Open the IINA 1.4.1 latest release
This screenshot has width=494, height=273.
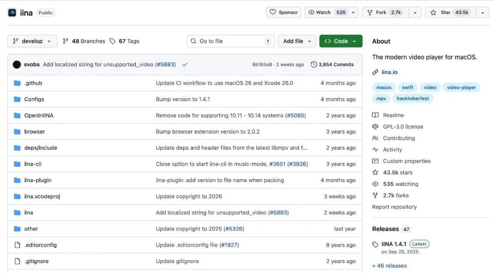tap(394, 244)
